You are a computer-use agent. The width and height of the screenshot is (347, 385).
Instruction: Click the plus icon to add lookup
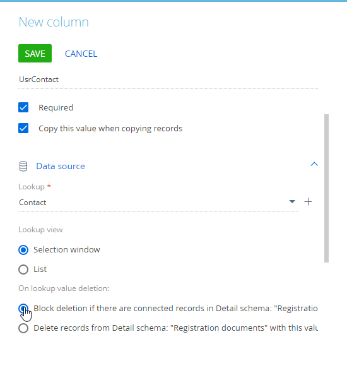pos(308,202)
